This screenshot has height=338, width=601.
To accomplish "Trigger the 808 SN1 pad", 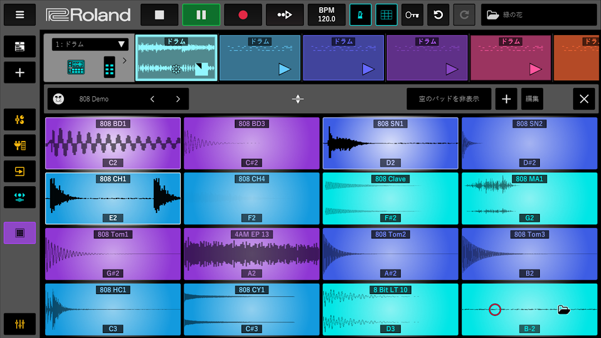I will click(x=391, y=143).
